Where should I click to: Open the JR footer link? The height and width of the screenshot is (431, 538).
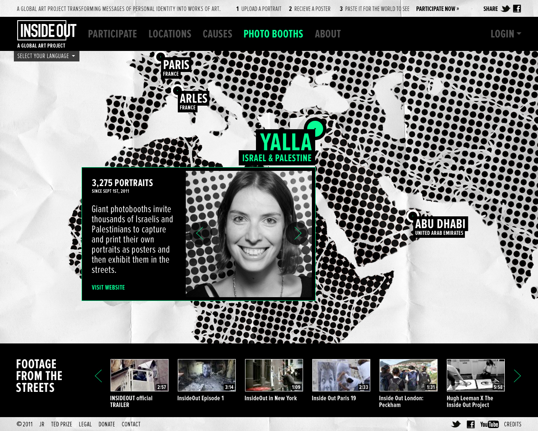pos(42,424)
